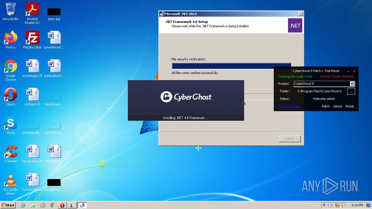Browse for folder with the ... button

(x=351, y=91)
